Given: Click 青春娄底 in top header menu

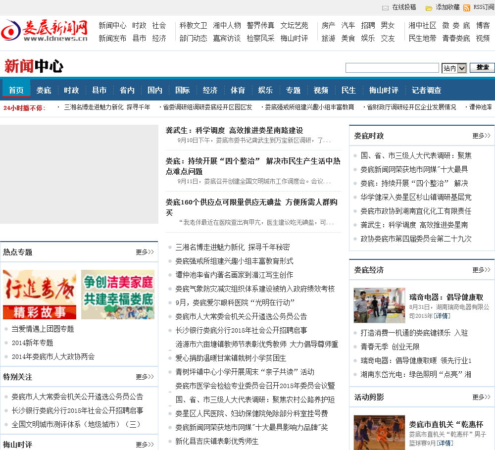Looking at the screenshot, I should tap(456, 38).
